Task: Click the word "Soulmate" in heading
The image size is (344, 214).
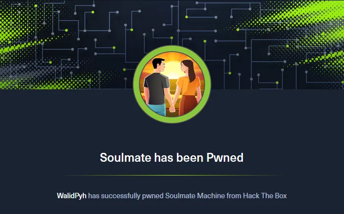Action: pyautogui.click(x=126, y=157)
